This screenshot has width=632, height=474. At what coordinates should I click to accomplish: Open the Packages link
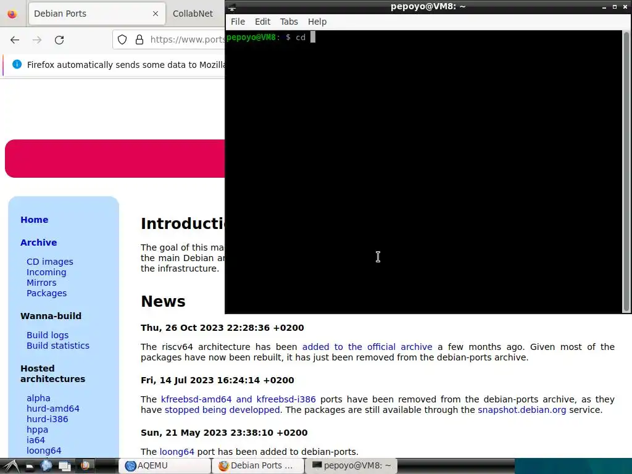47,293
